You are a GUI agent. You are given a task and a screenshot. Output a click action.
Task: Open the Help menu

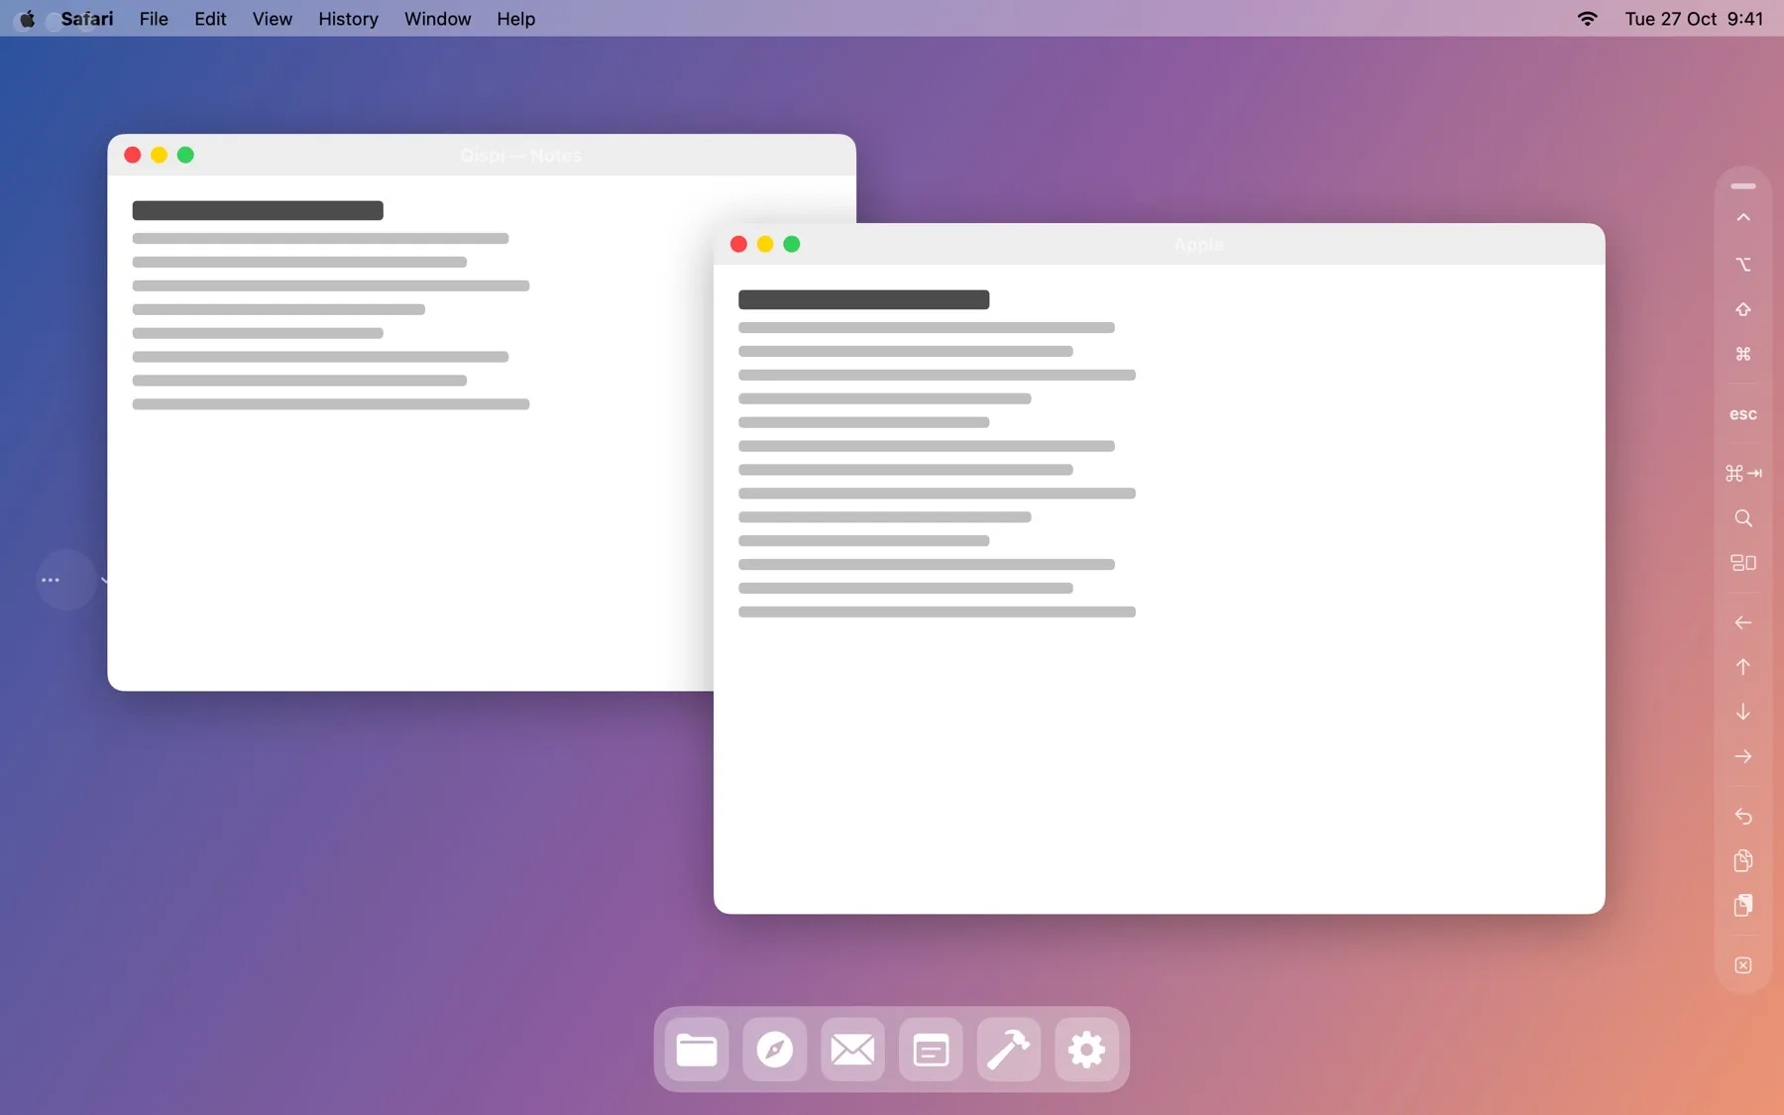[515, 19]
